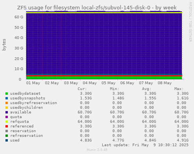Click available Cur value 60.70G
Viewport: 194px width, 154px height.
[x=85, y=112]
